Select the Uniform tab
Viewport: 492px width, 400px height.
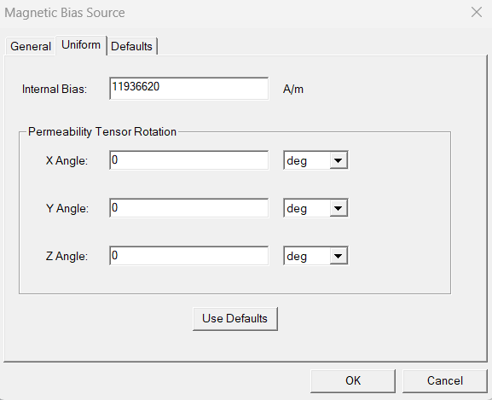(x=81, y=45)
